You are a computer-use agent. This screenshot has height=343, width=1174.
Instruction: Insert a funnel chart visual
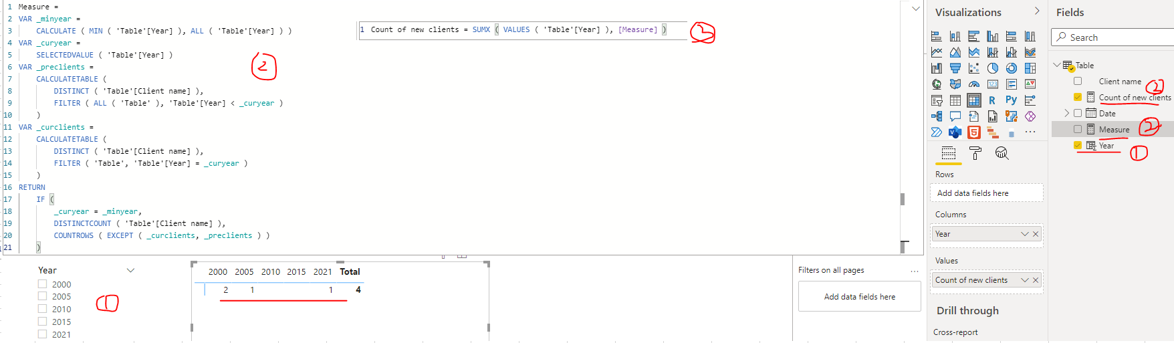coord(955,68)
